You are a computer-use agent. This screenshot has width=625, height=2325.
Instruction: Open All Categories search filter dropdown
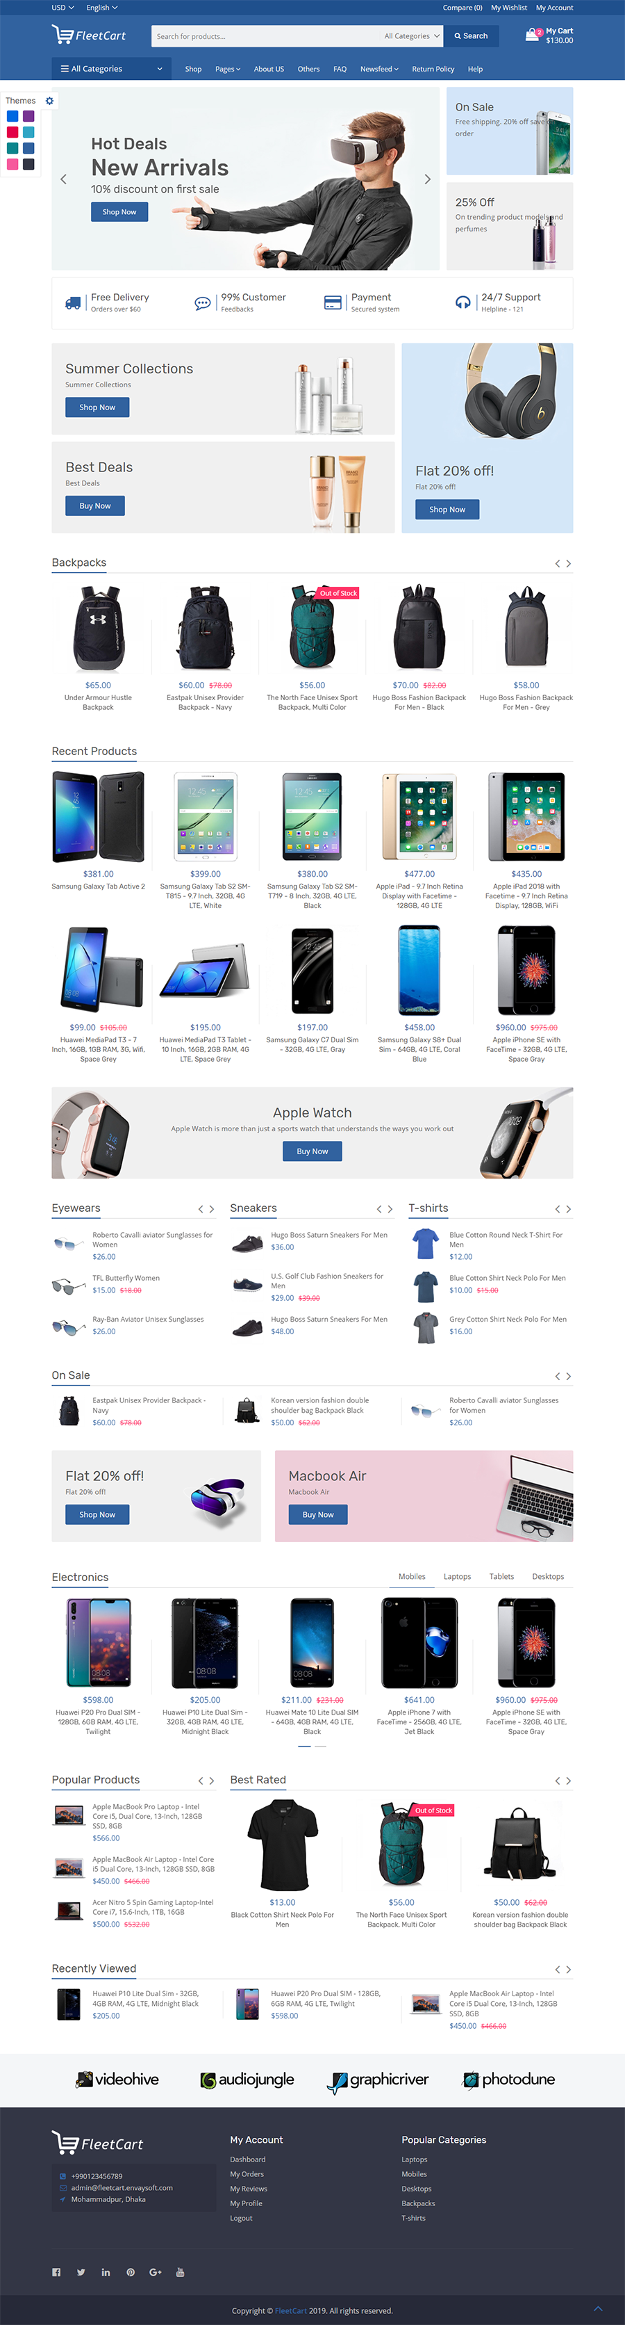click(411, 36)
